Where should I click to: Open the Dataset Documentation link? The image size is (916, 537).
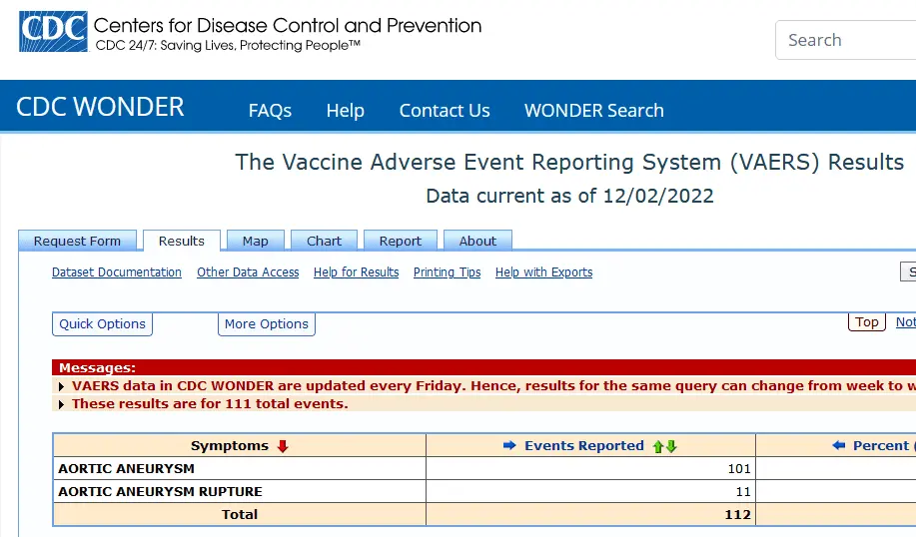[x=117, y=272]
